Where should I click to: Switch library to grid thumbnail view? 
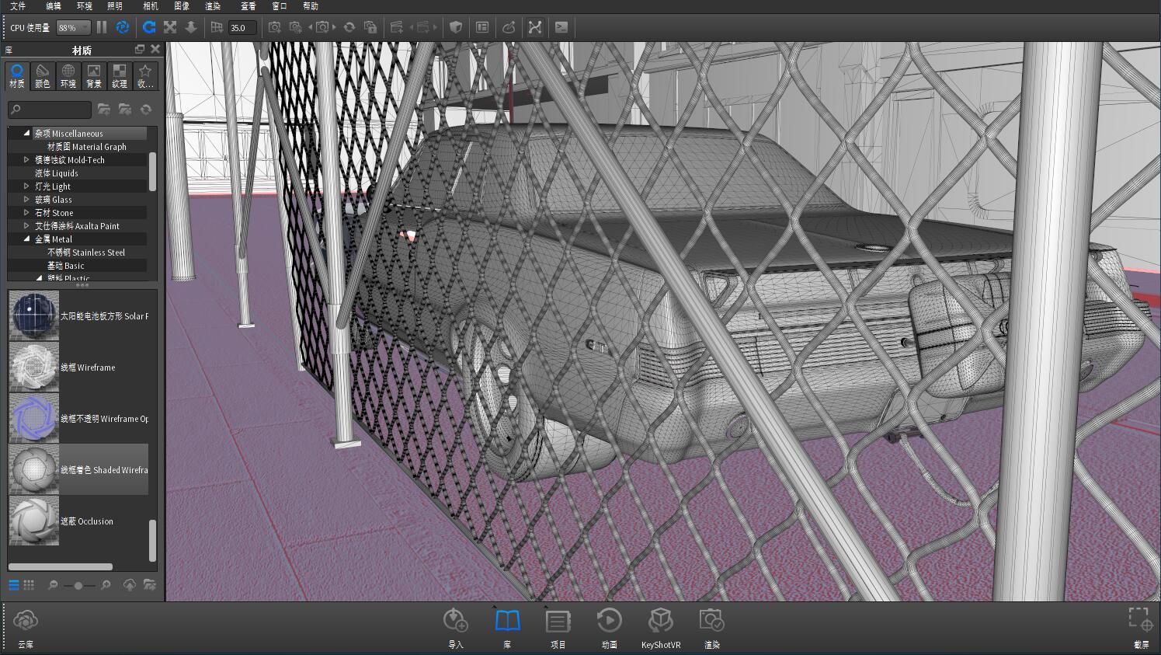29,585
